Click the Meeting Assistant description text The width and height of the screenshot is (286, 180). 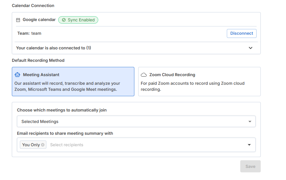click(x=67, y=86)
